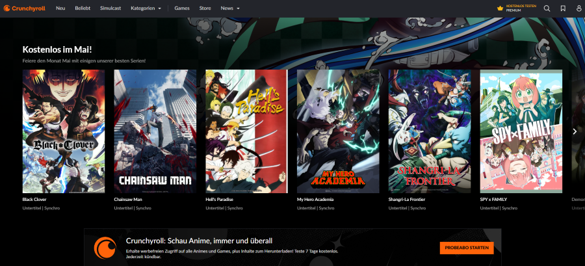Click Untertitel | Synchro under Chainsaw Man
585x266 pixels.
133,208
